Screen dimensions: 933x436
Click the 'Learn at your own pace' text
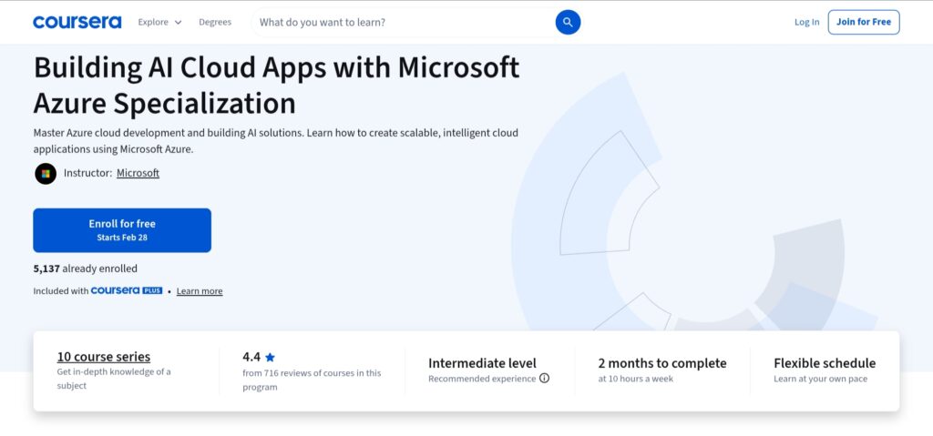[821, 379]
